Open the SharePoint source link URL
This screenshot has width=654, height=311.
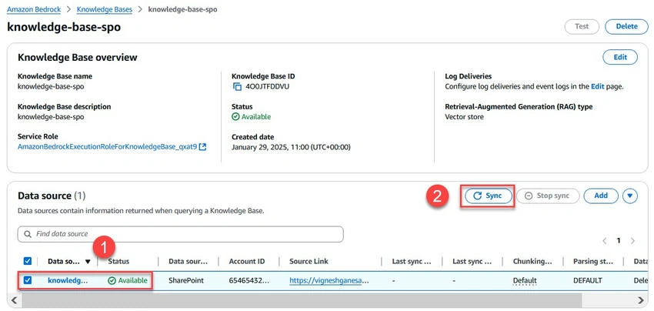329,280
